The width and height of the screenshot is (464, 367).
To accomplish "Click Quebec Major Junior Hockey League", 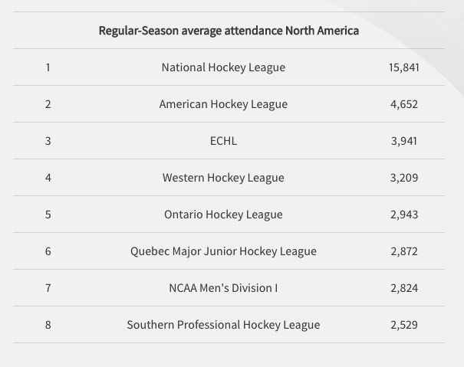I will pos(223,251).
